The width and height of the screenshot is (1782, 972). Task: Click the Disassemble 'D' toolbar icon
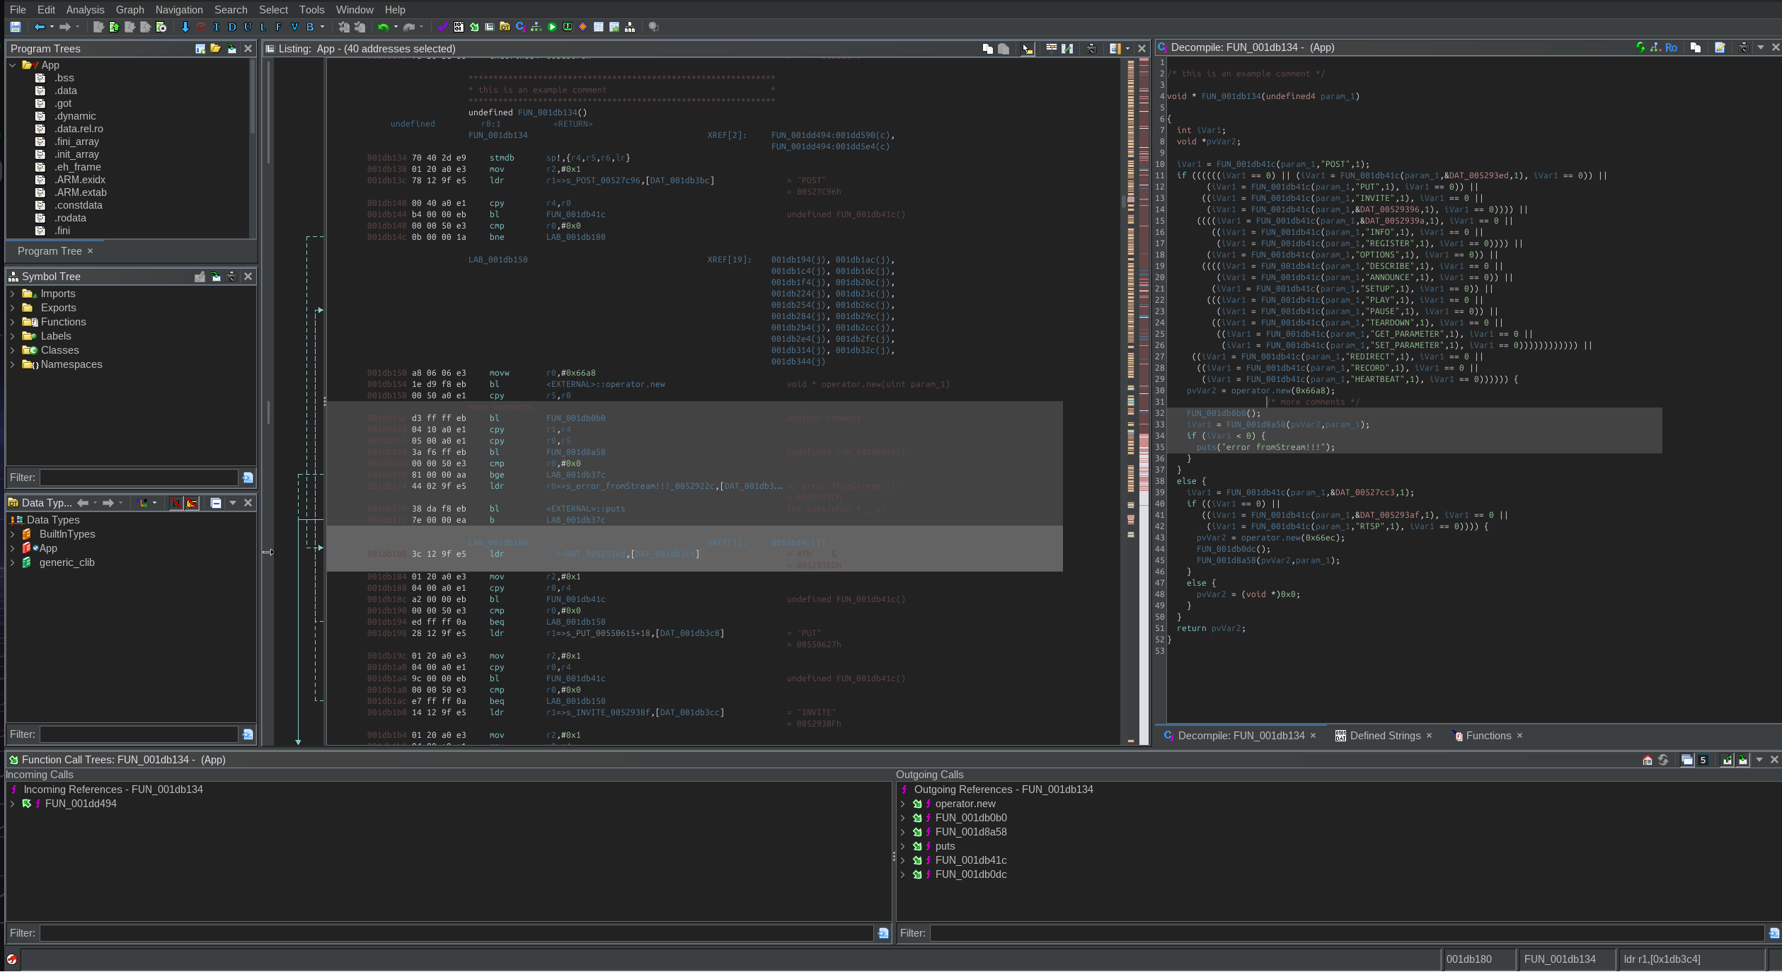[x=231, y=27]
